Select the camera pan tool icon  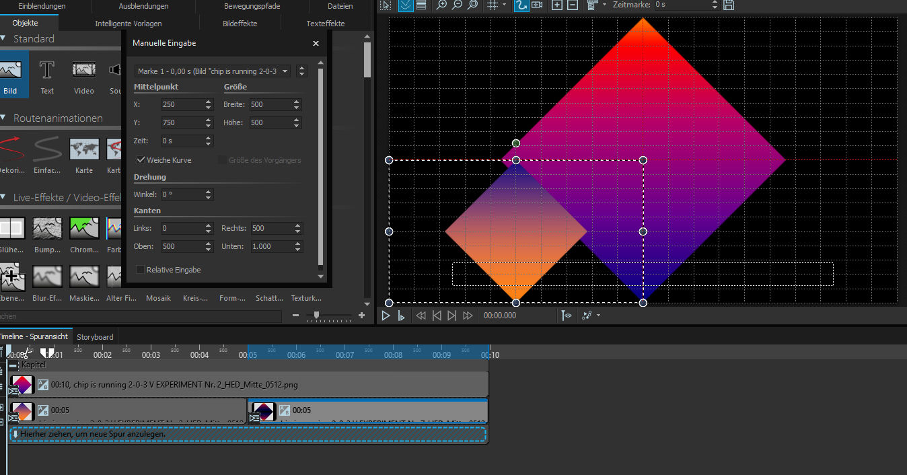pos(537,5)
